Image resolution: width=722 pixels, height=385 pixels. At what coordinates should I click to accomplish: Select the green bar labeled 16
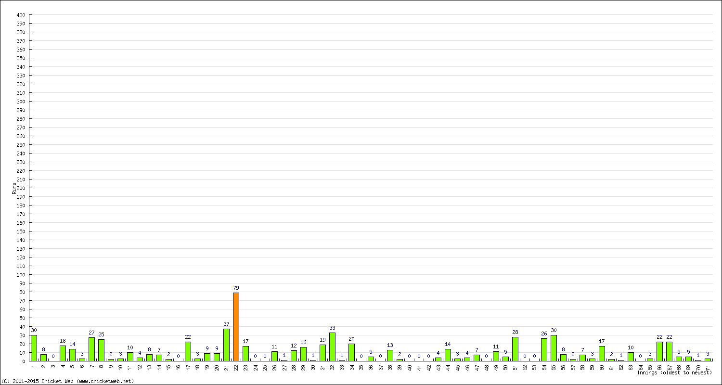303,354
